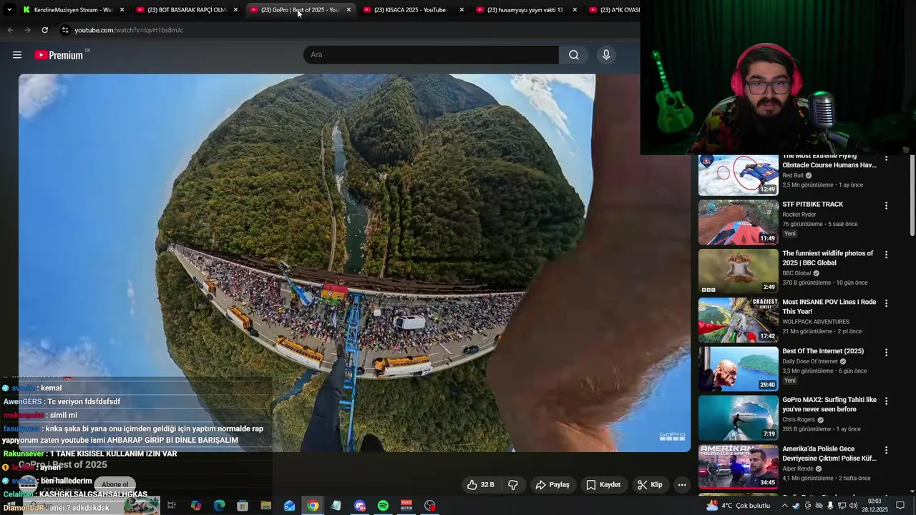Reload the page in browser toolbar
This screenshot has width=916, height=515.
point(44,30)
